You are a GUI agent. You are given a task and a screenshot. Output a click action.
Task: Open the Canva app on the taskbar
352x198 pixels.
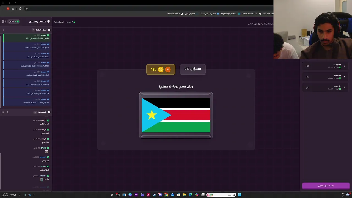pyautogui.click(x=130, y=195)
